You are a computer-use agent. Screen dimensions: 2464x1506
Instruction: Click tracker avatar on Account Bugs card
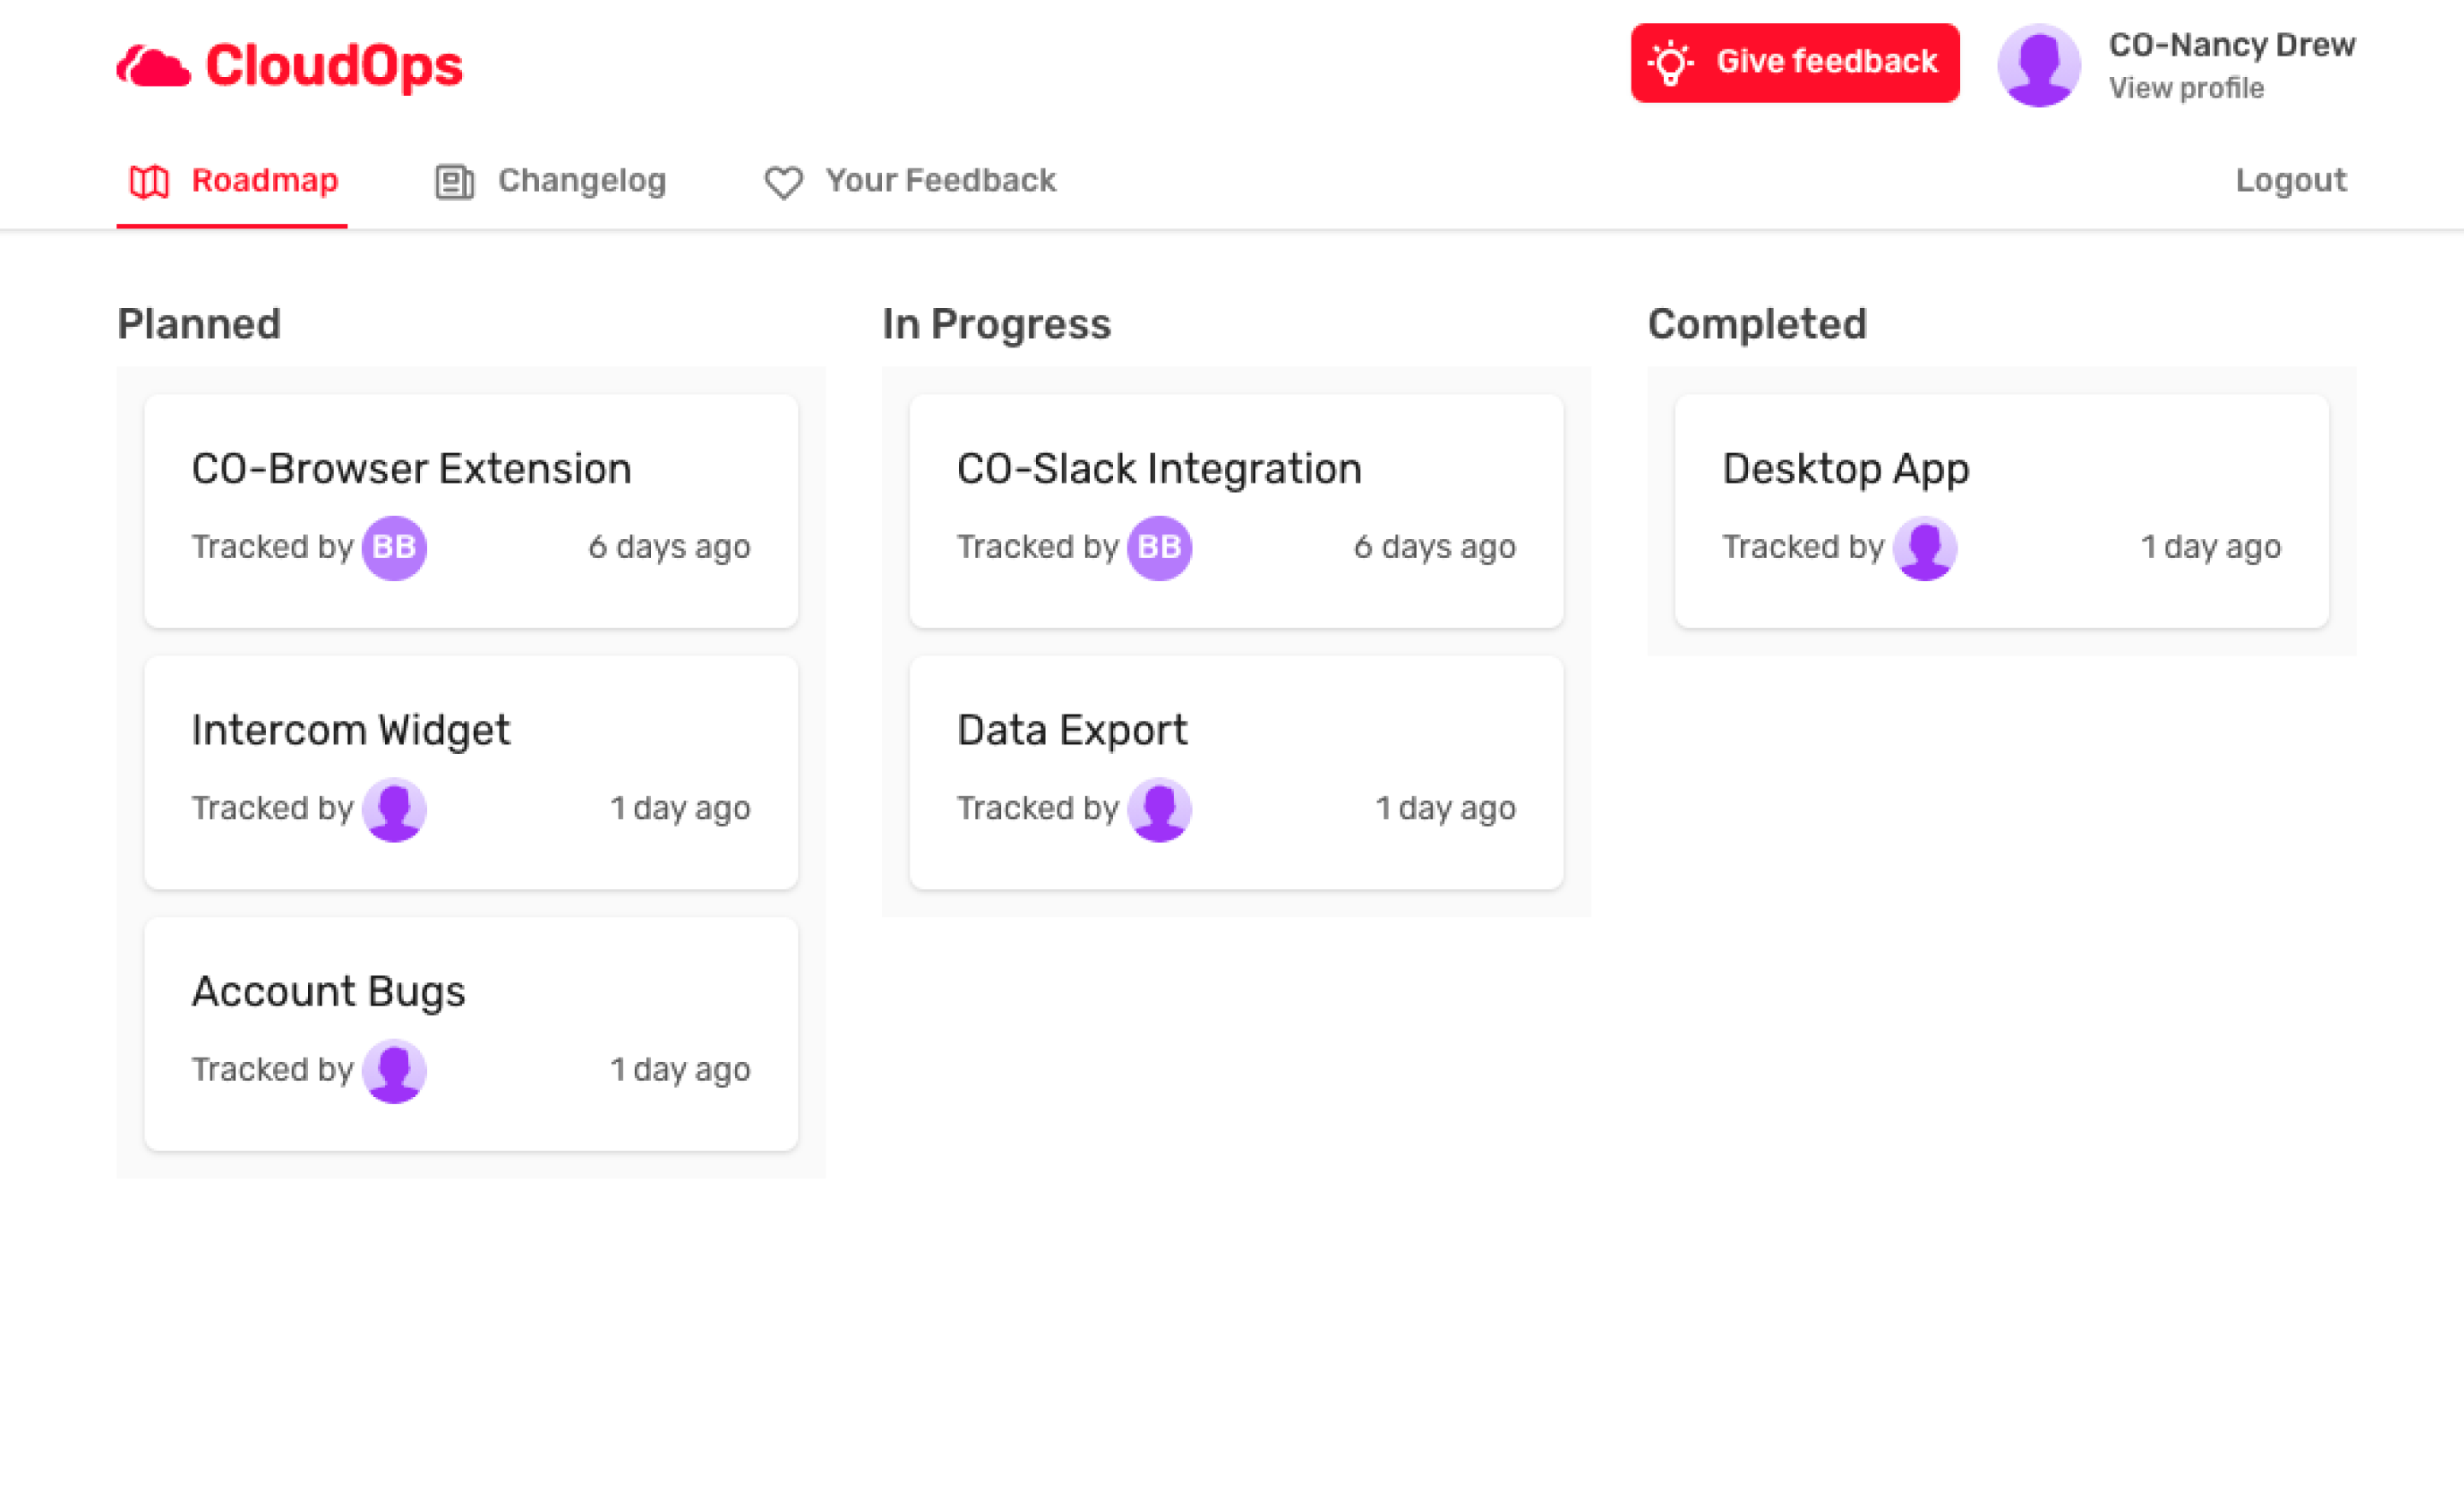point(394,1070)
